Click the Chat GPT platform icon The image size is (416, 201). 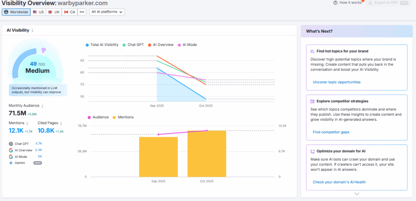[11, 143]
